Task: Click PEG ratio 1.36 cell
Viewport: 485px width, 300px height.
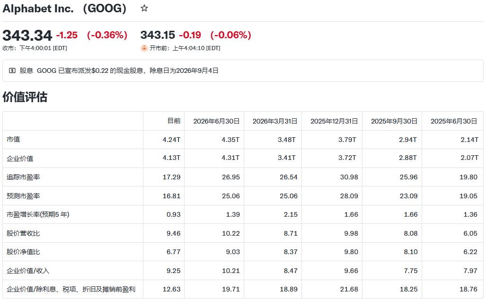Action: 470,215
